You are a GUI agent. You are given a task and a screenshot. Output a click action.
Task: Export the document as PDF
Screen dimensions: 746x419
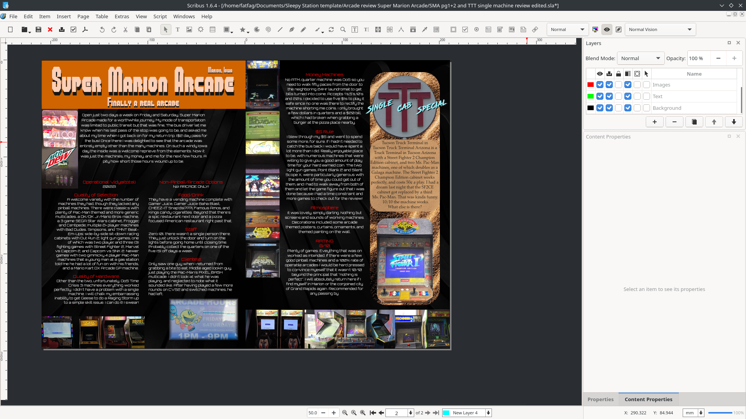tap(85, 29)
